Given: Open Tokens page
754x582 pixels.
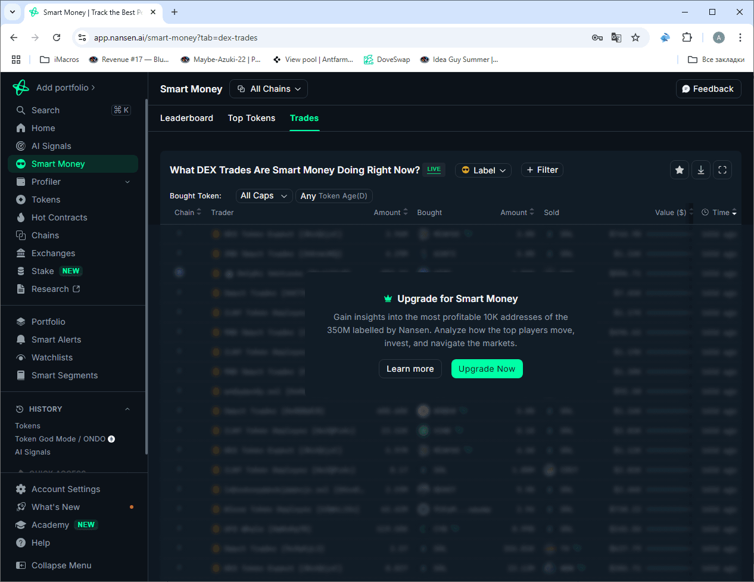Looking at the screenshot, I should coord(73,200).
